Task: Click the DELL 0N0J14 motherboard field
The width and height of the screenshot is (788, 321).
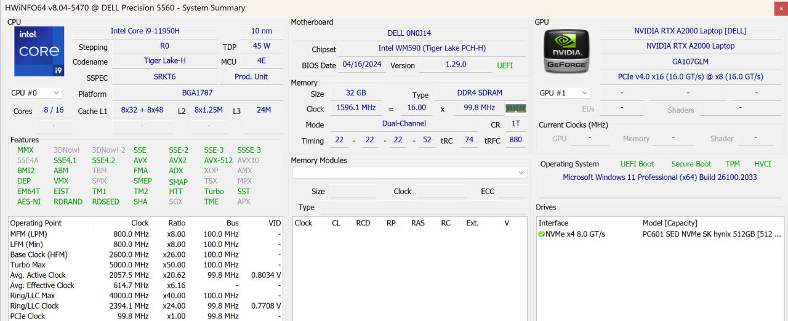Action: pyautogui.click(x=409, y=33)
